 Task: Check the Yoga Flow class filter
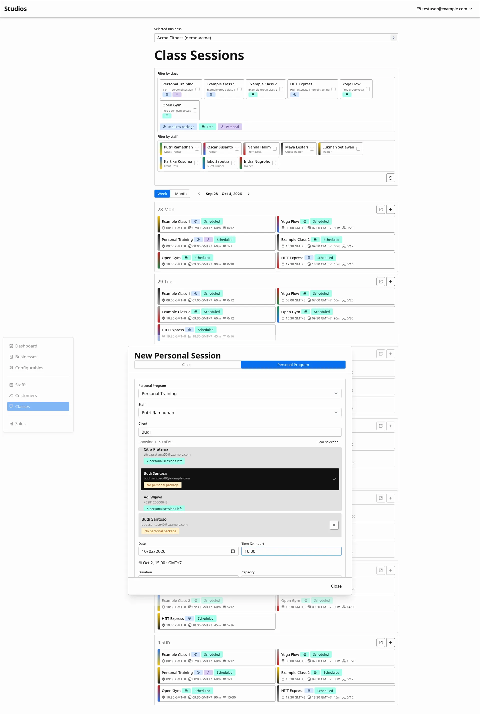click(x=368, y=89)
